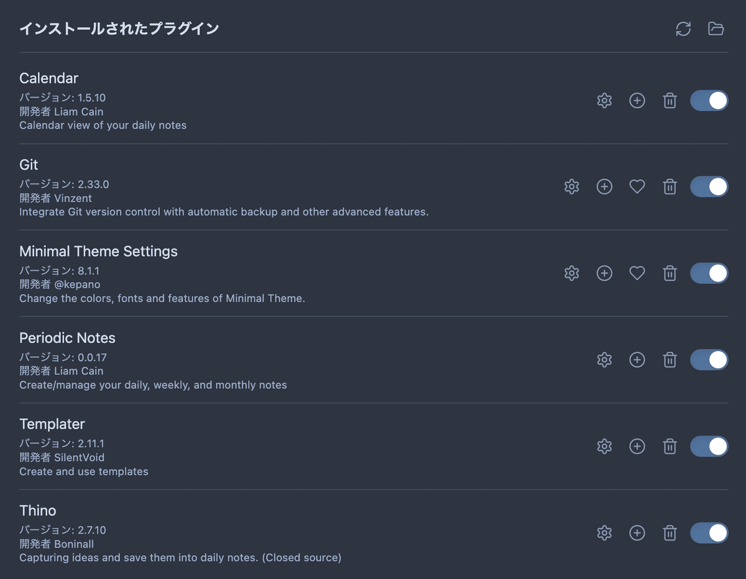This screenshot has height=579, width=746.
Task: Click the trash icon on the Templater row
Action: pyautogui.click(x=670, y=446)
